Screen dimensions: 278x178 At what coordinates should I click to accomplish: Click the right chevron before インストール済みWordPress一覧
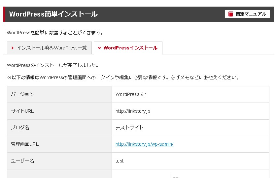point(12,48)
